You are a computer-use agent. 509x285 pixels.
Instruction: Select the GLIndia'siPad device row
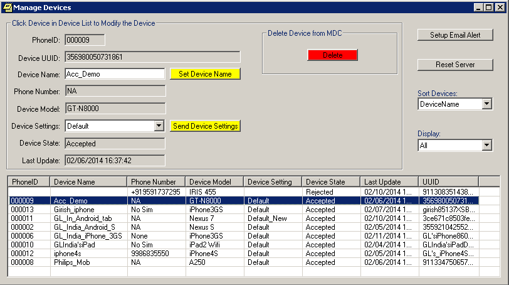(243, 245)
